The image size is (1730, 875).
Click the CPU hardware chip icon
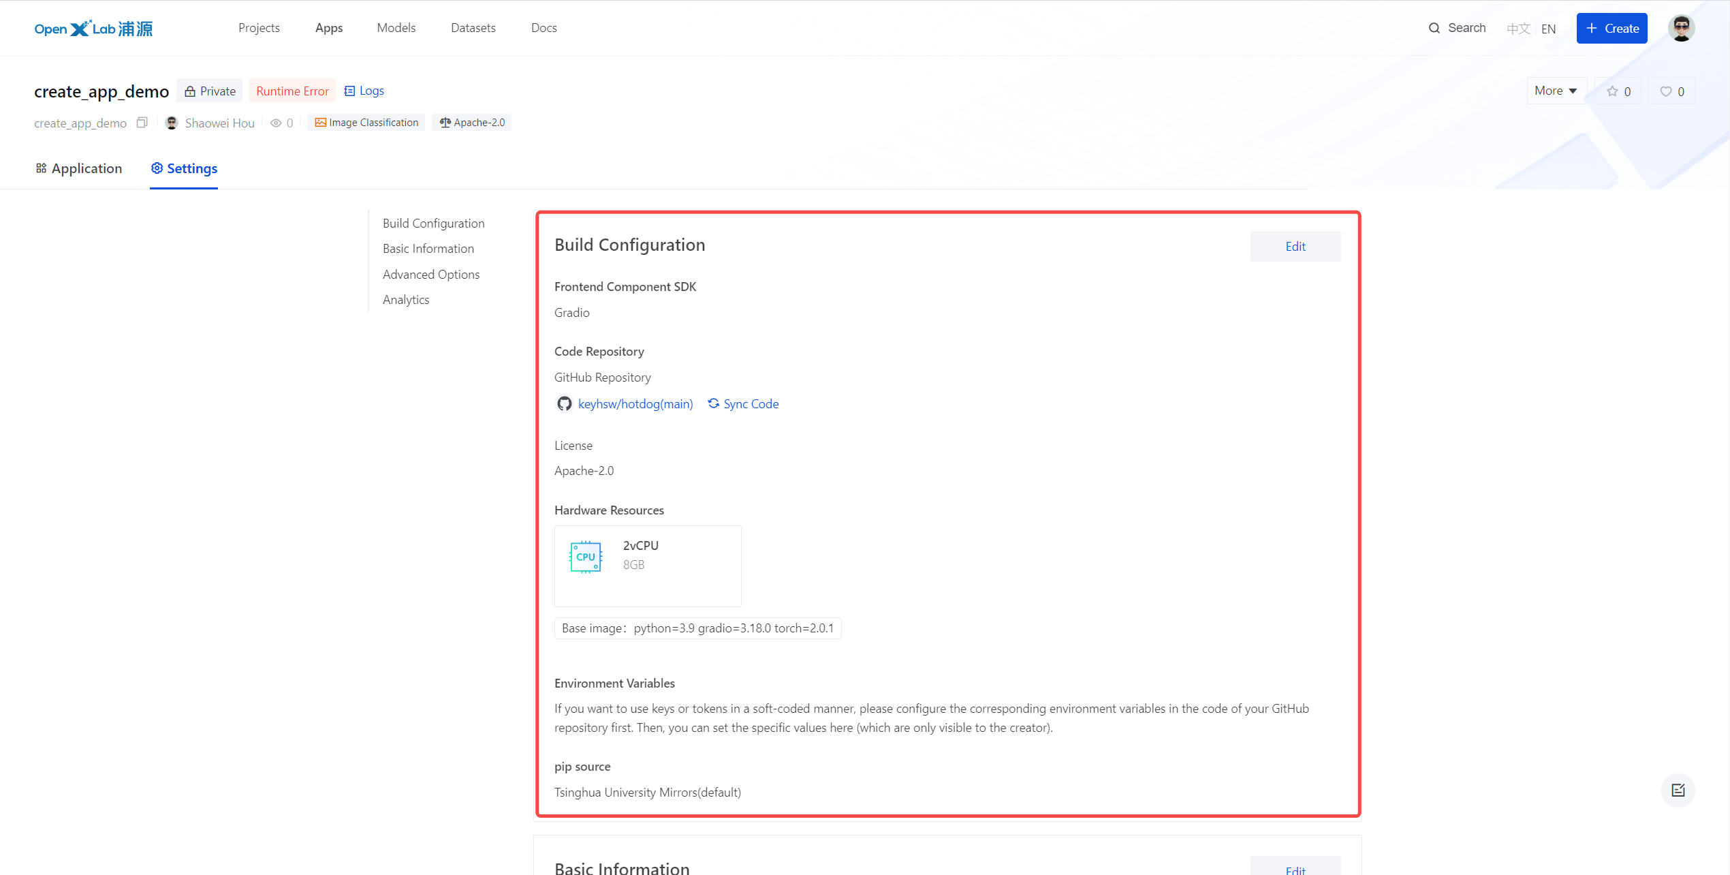tap(586, 557)
